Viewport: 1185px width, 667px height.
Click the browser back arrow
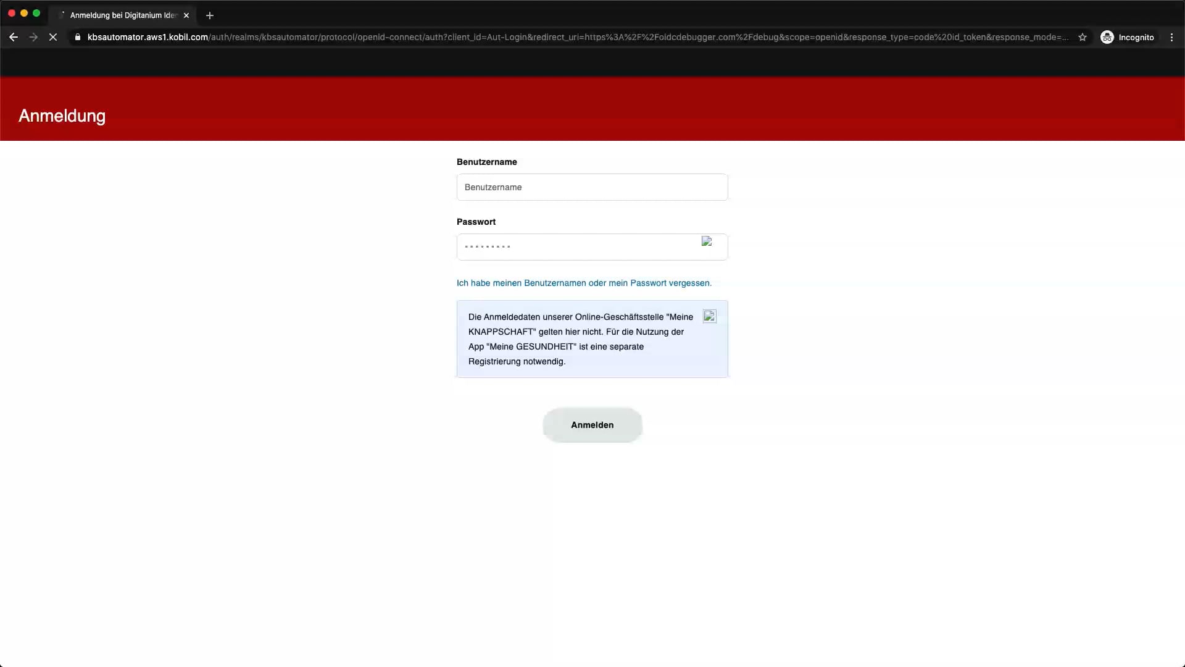[14, 37]
